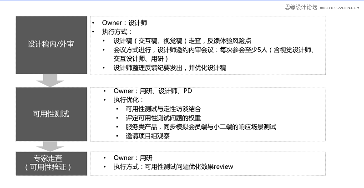Click the text 'Owner：用研' in the bottom box
This screenshot has width=364, height=188.
(133, 158)
